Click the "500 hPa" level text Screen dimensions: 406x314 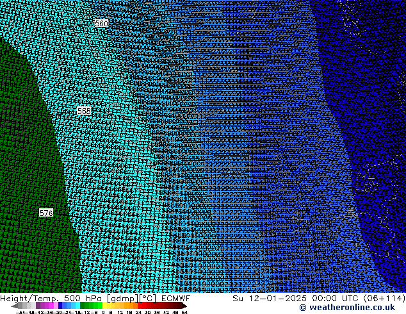click(83, 298)
